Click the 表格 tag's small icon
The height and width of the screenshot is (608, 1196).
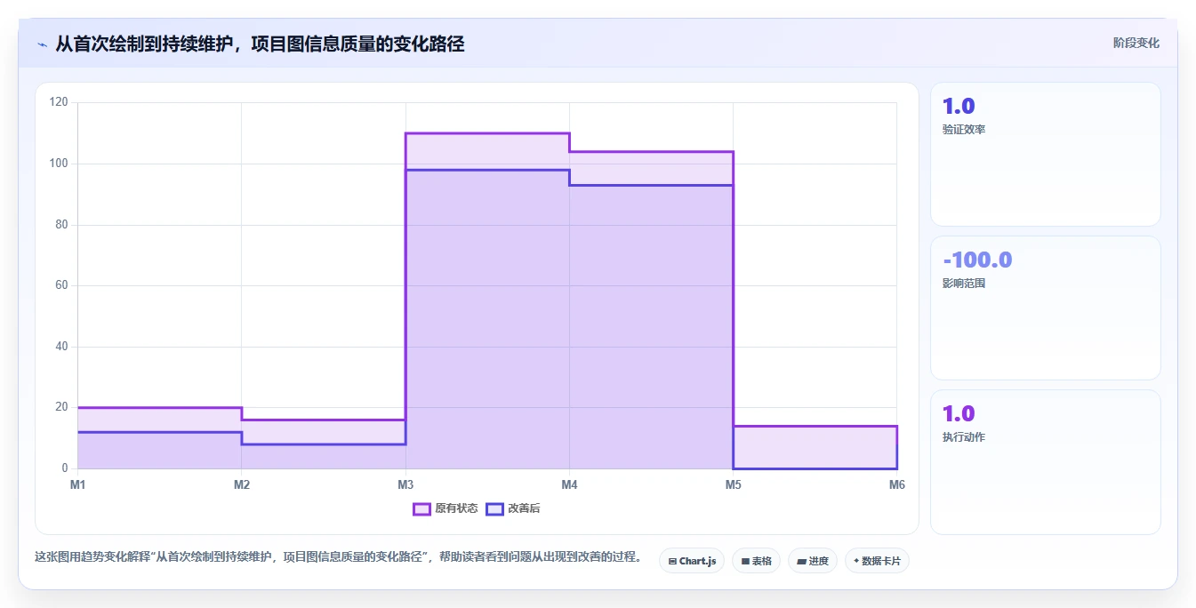click(745, 562)
